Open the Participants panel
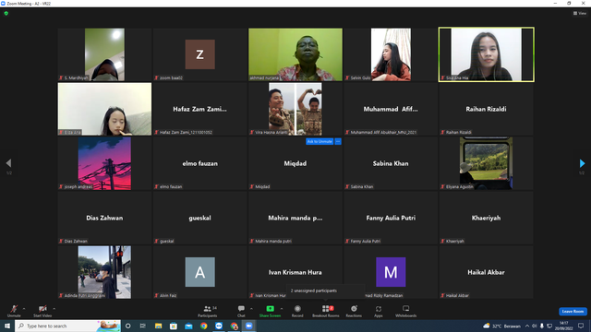 207,311
